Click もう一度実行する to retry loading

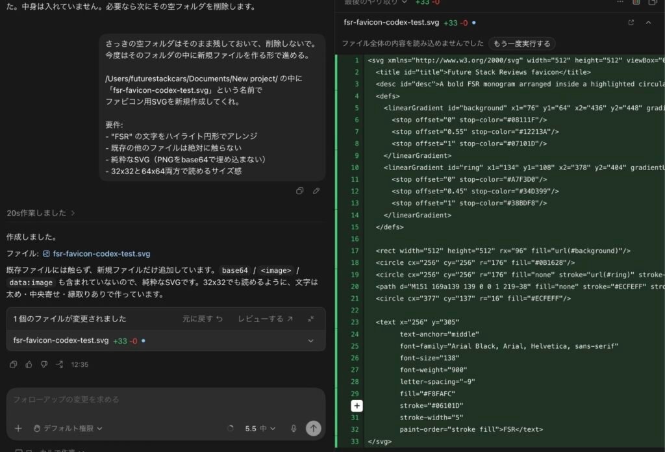click(521, 44)
